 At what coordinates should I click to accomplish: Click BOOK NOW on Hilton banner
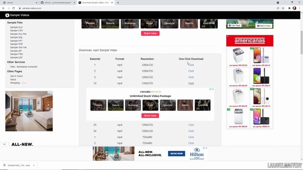coord(177,153)
